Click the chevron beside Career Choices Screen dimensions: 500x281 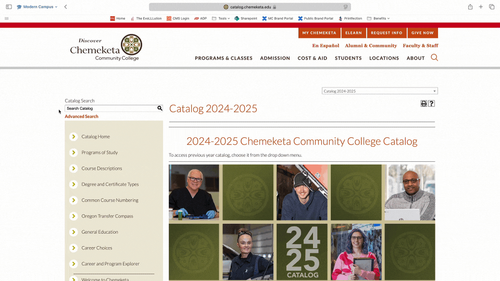[x=73, y=248]
